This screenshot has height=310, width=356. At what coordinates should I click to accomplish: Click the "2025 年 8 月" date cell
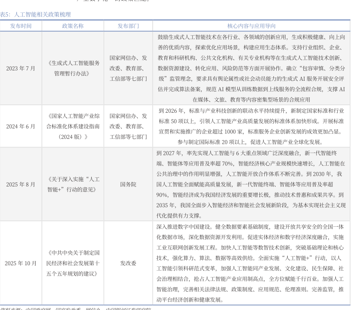[21, 184]
